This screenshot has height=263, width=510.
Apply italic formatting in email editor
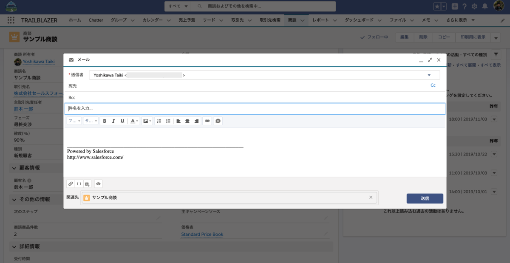pos(113,121)
